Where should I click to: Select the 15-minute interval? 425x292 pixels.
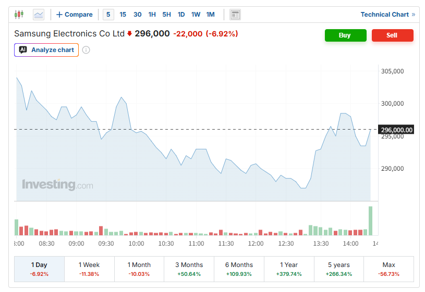click(123, 15)
